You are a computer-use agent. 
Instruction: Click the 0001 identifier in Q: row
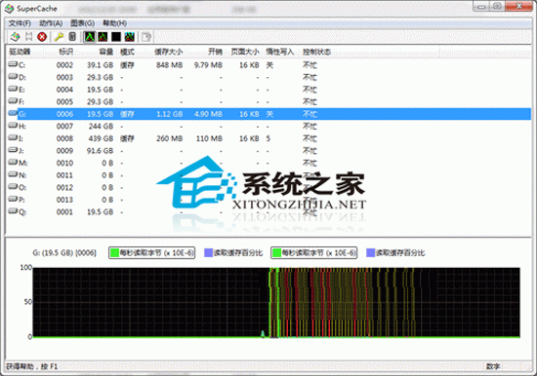(x=64, y=212)
